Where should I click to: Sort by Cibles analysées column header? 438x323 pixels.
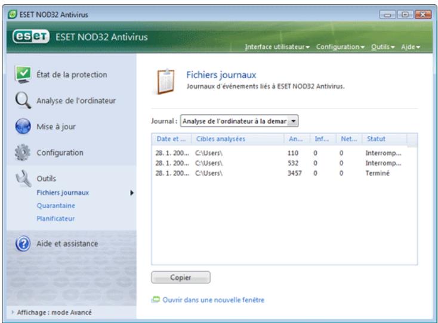[x=237, y=139]
